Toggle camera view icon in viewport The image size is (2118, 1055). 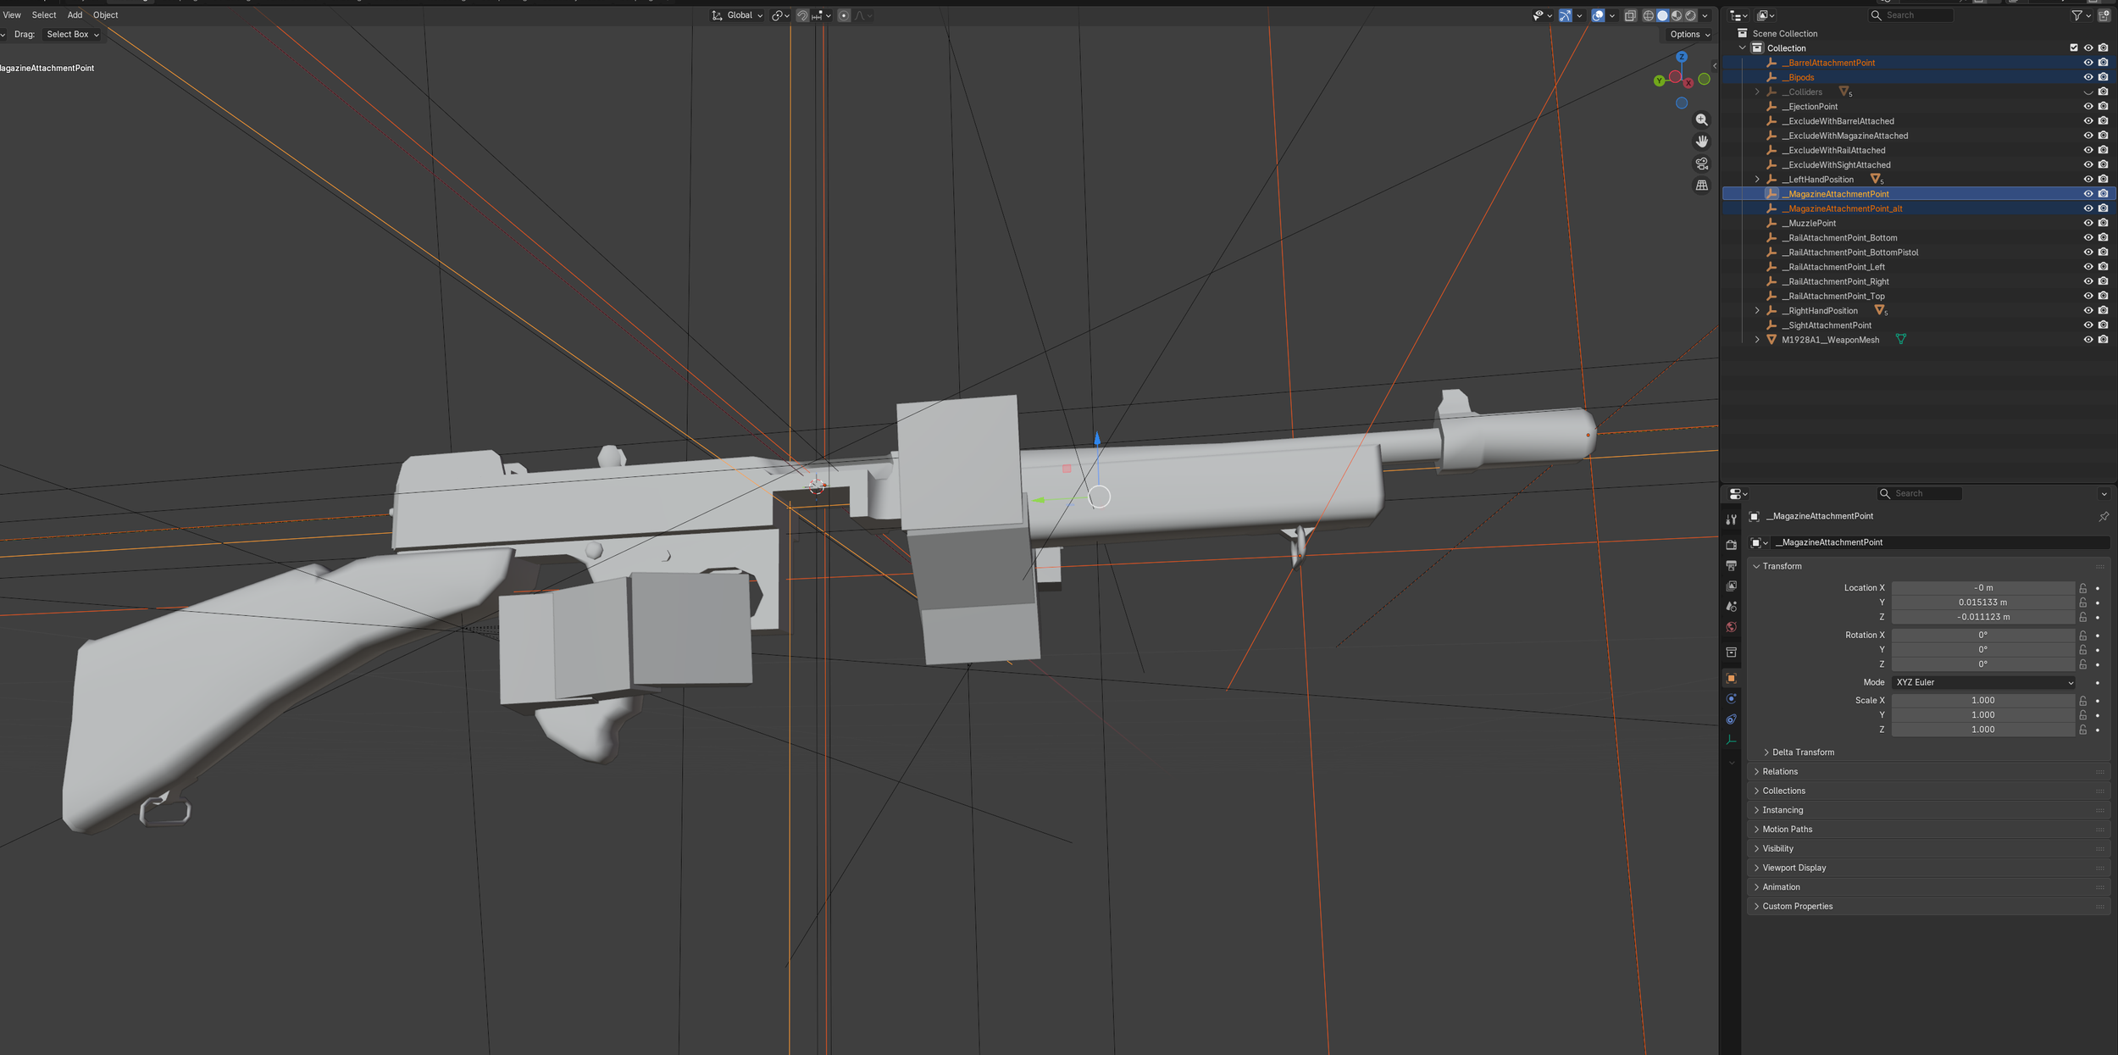coord(1701,164)
